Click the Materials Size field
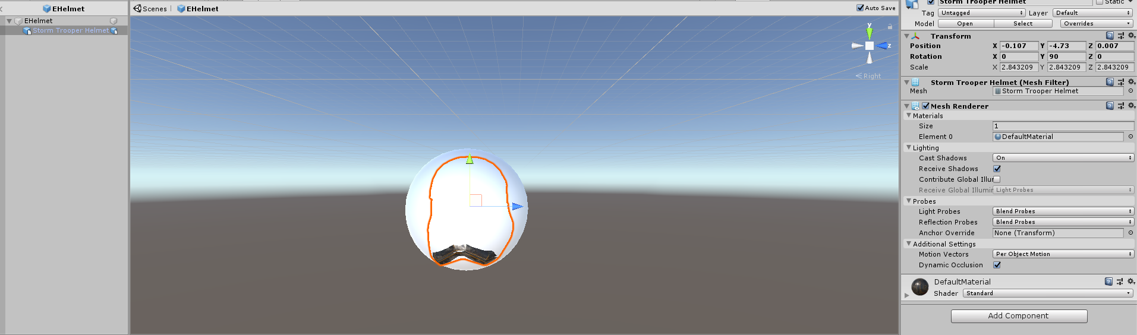This screenshot has height=335, width=1137. pyautogui.click(x=1063, y=126)
